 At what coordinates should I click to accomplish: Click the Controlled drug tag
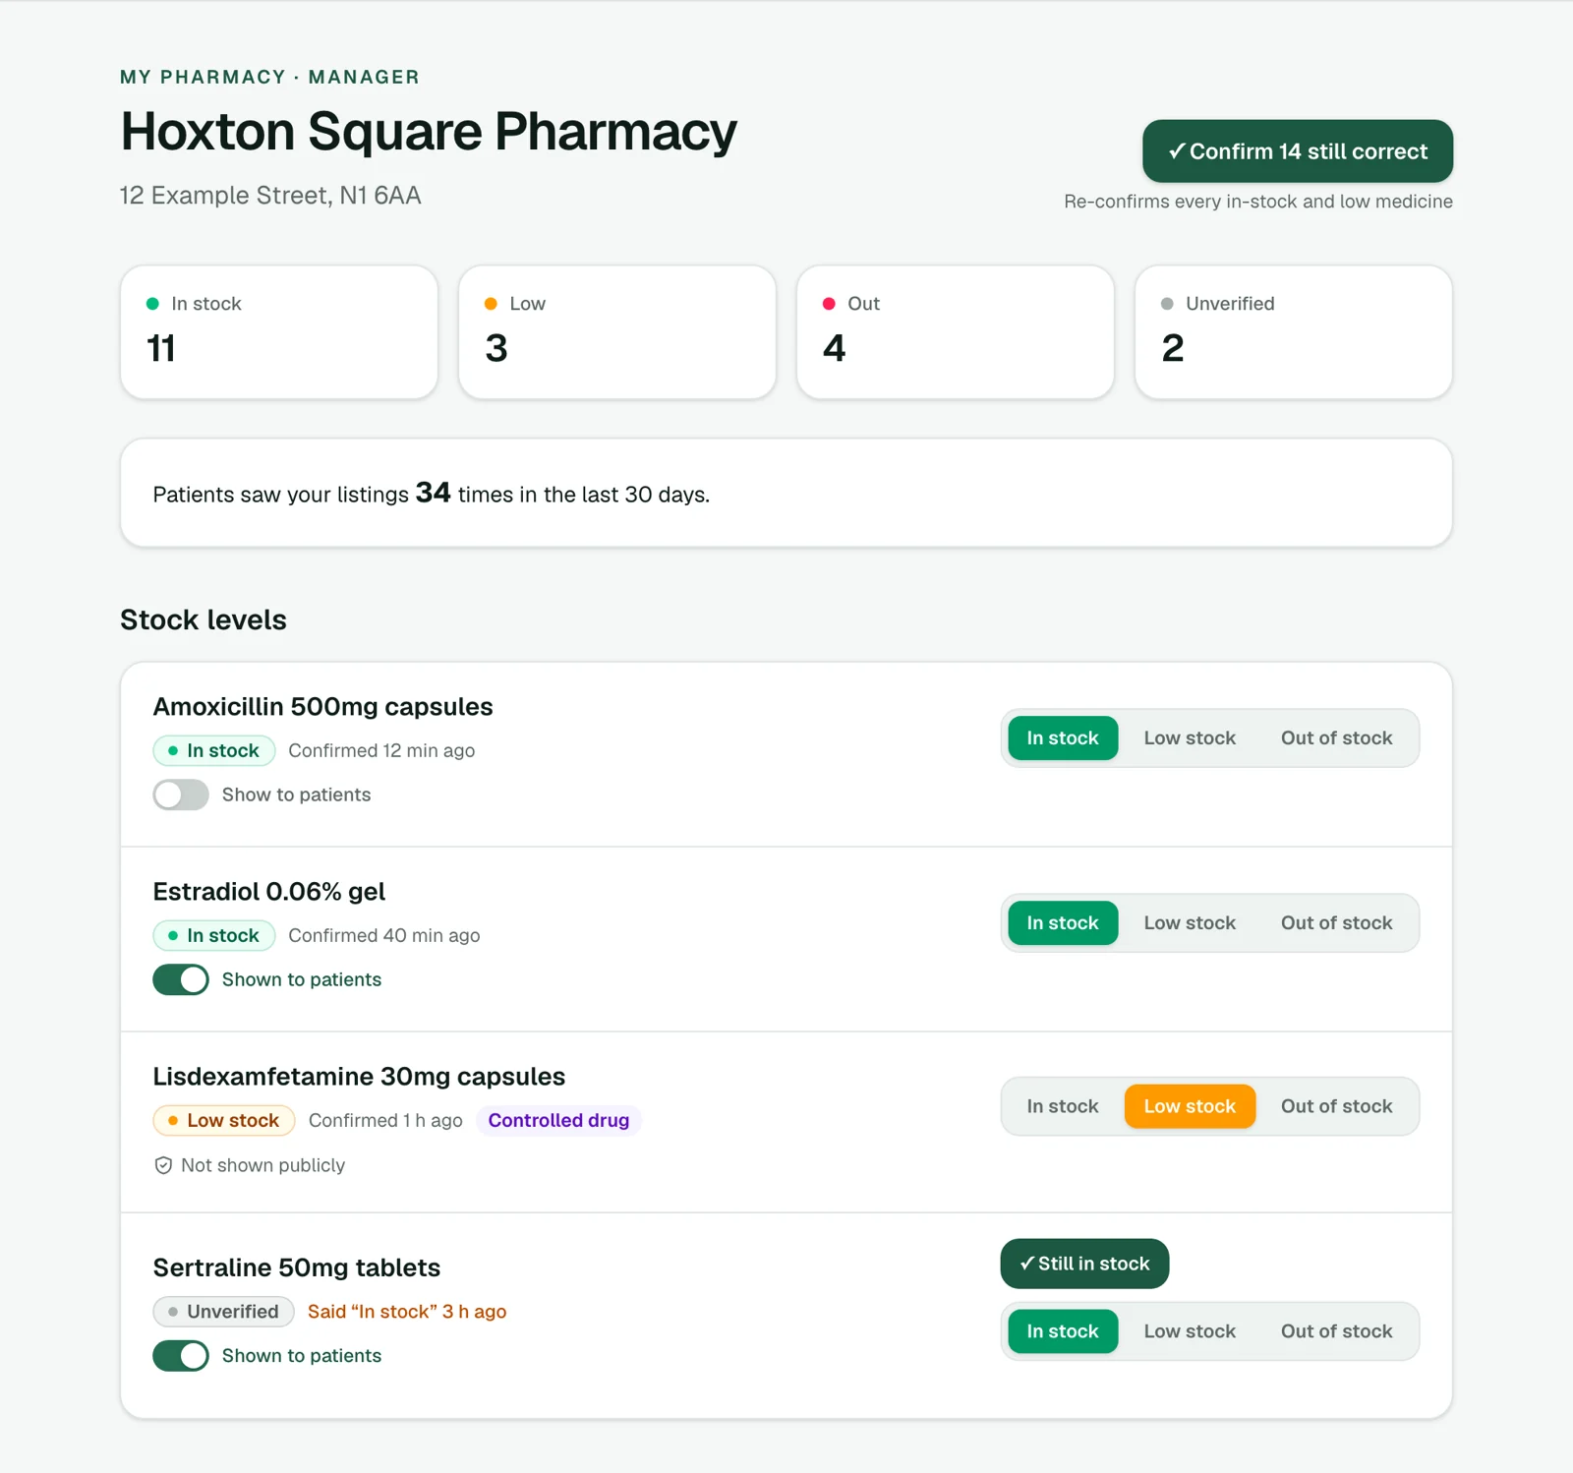558,1121
